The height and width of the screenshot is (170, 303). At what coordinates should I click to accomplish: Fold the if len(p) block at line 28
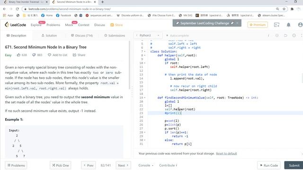(x=144, y=132)
